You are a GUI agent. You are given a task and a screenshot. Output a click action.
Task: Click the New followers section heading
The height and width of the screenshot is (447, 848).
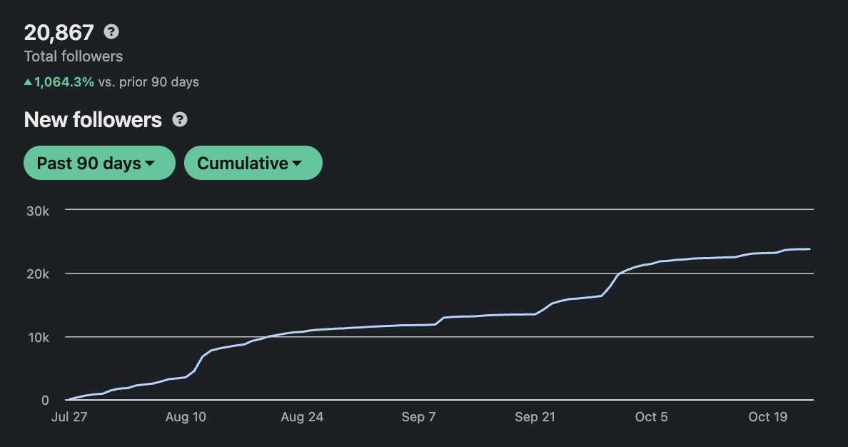point(91,119)
